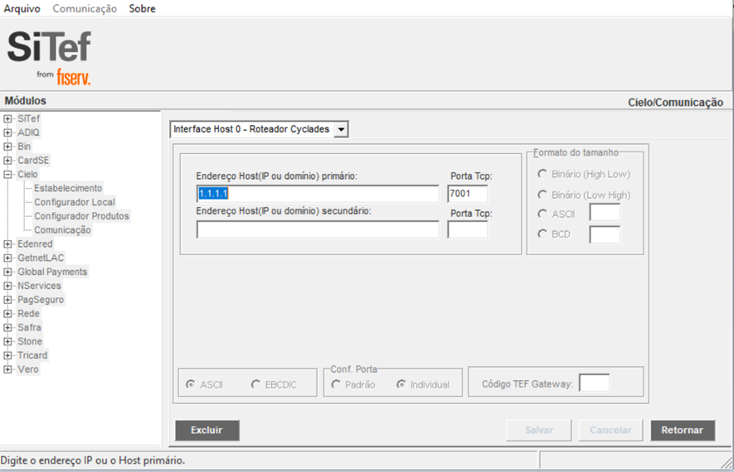
Task: Expand the ADIQ module node
Action: pos(7,132)
